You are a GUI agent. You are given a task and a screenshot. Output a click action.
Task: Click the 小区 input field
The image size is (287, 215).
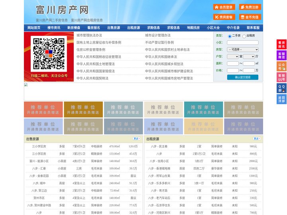(243, 43)
